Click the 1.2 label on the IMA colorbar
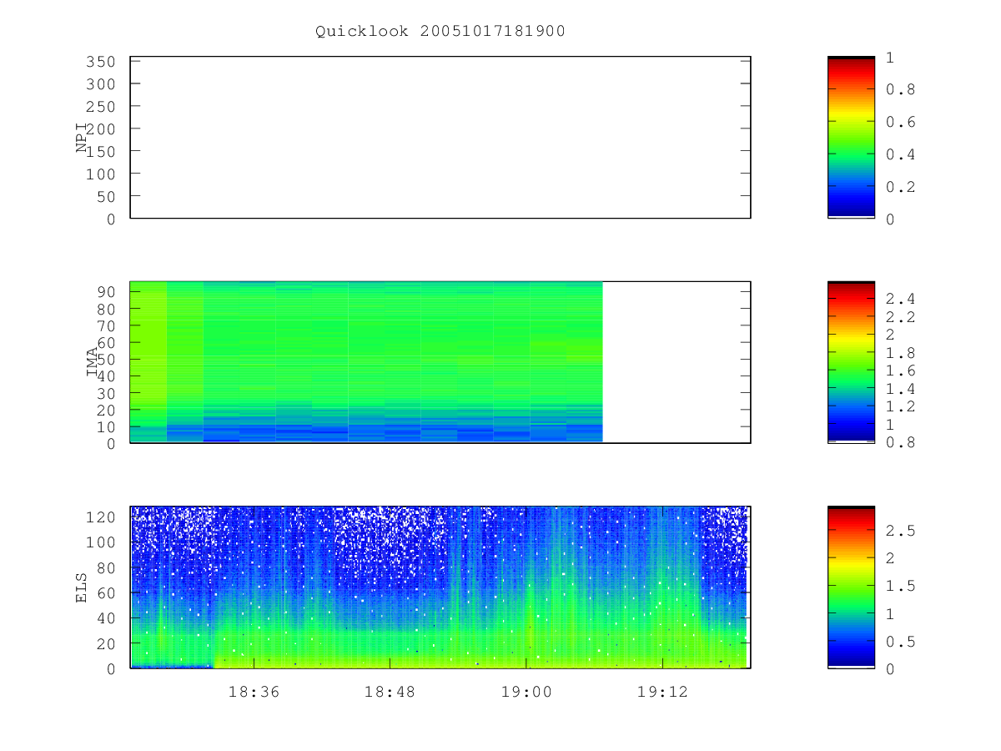1001x751 pixels. pos(899,406)
